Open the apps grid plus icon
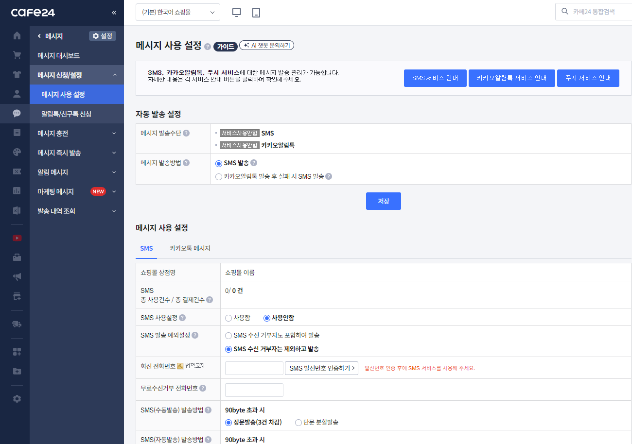 point(17,352)
